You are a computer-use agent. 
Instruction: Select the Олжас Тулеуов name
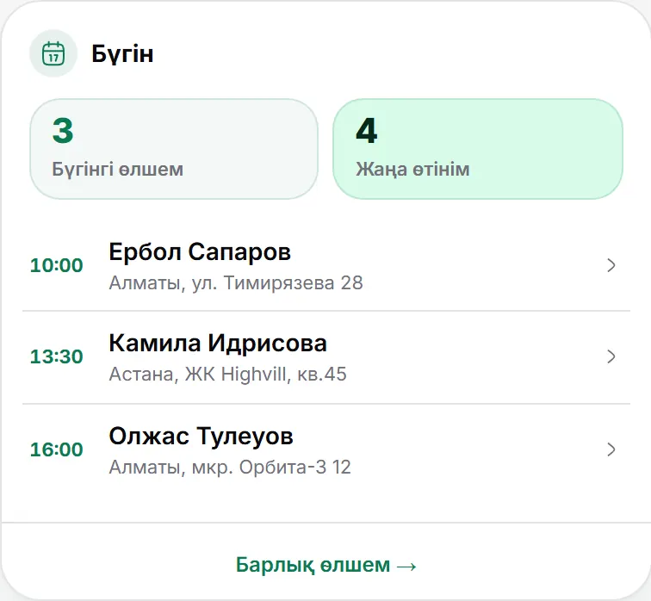[x=201, y=436]
